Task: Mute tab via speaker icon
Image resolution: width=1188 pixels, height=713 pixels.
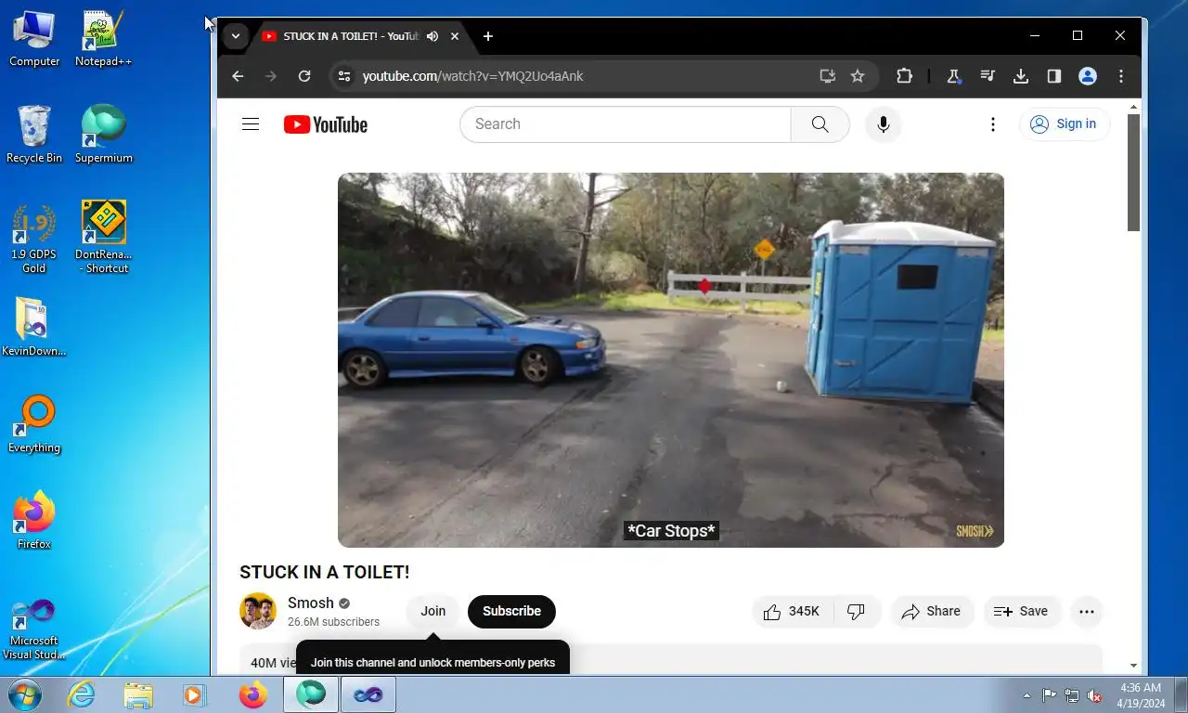Action: tap(433, 36)
